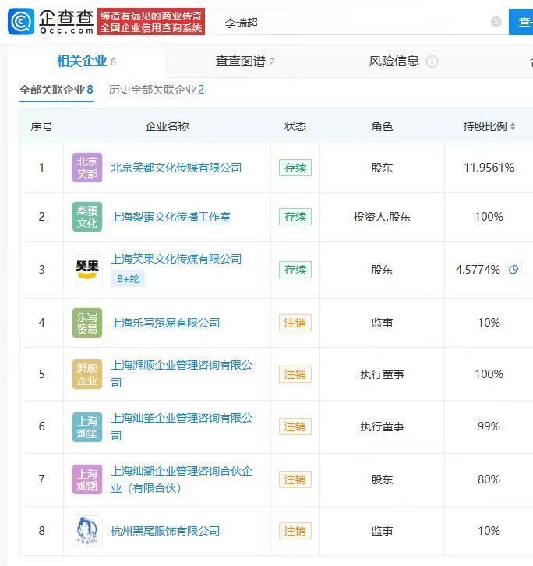Click the 投资人,股东 role cell
The height and width of the screenshot is (566, 533).
coord(382,217)
